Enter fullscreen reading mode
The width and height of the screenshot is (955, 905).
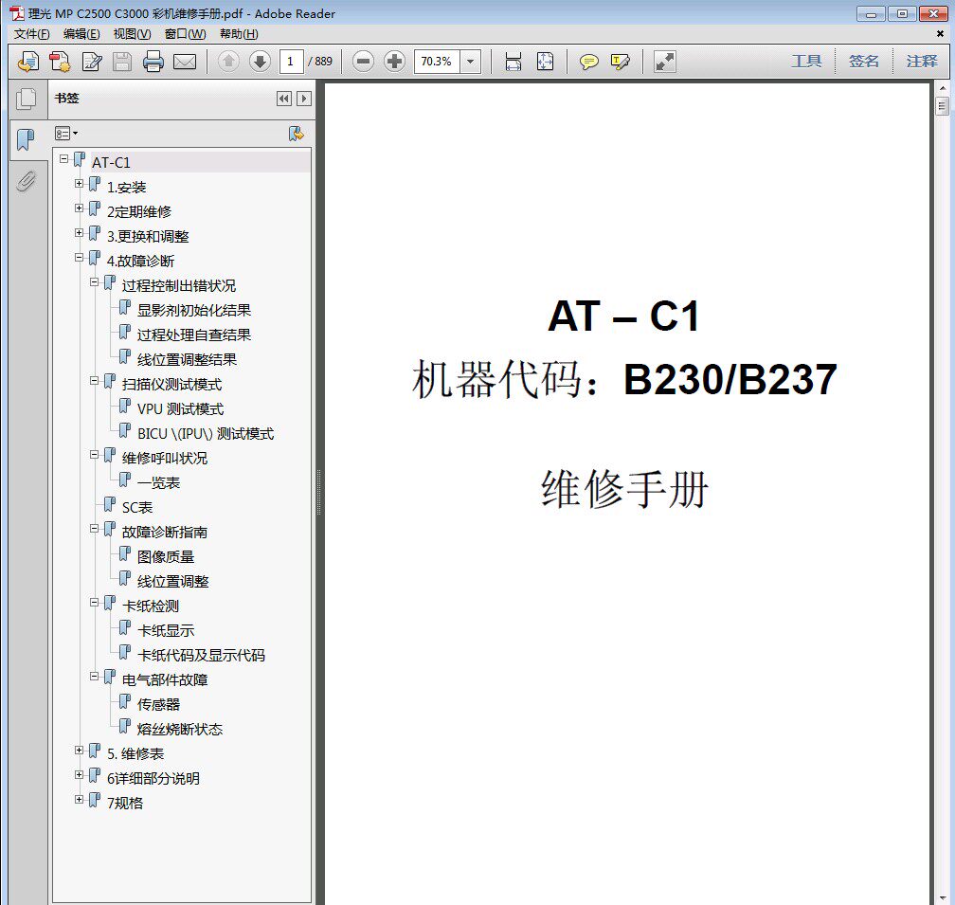[x=663, y=62]
